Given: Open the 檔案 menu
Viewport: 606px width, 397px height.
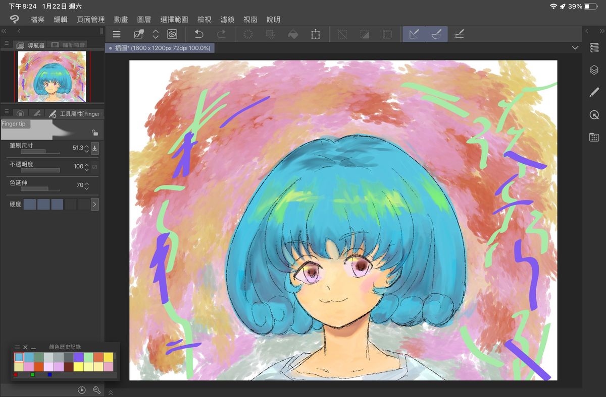Looking at the screenshot, I should [x=37, y=19].
